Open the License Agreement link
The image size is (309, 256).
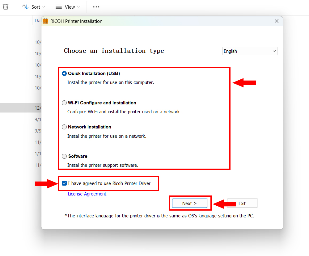click(x=87, y=194)
